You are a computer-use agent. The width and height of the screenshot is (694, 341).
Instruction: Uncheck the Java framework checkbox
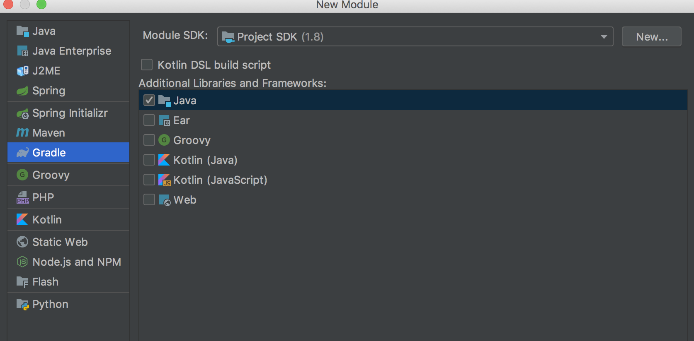click(149, 100)
